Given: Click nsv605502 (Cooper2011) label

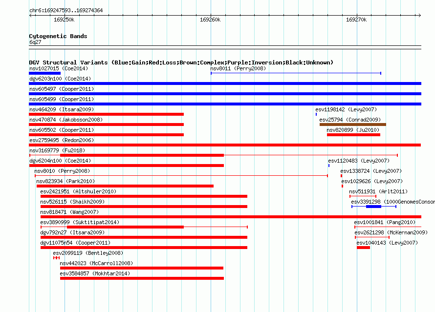Looking at the screenshot, I should pos(62,130).
